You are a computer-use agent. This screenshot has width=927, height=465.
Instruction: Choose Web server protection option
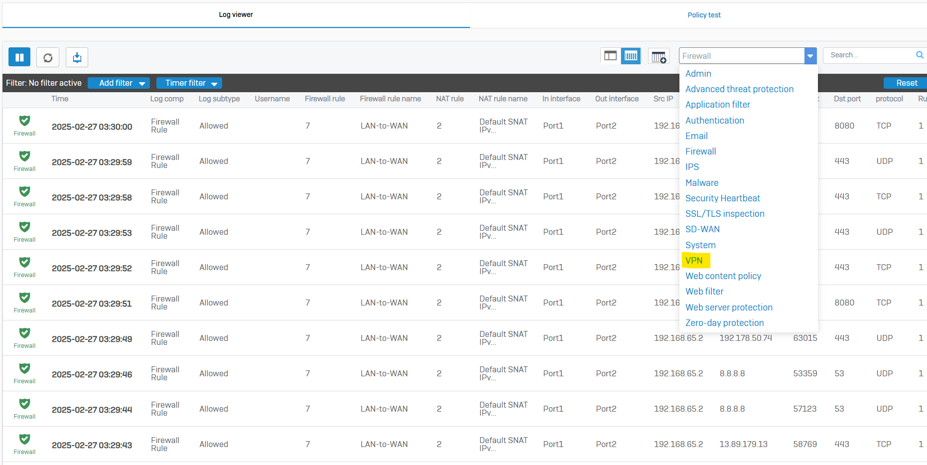(x=729, y=308)
